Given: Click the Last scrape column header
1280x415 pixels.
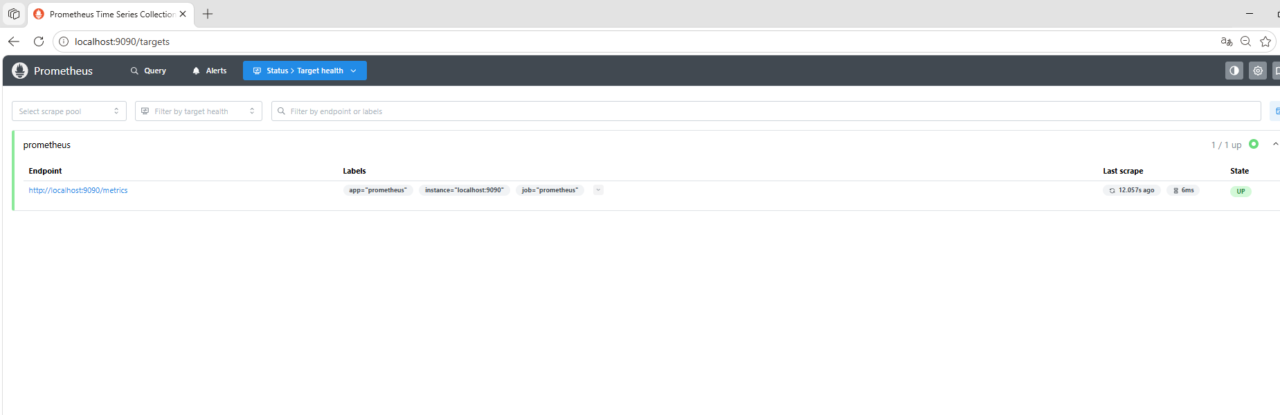Looking at the screenshot, I should point(1123,171).
